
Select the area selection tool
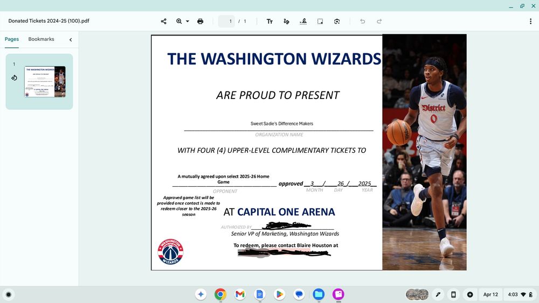[x=320, y=22]
